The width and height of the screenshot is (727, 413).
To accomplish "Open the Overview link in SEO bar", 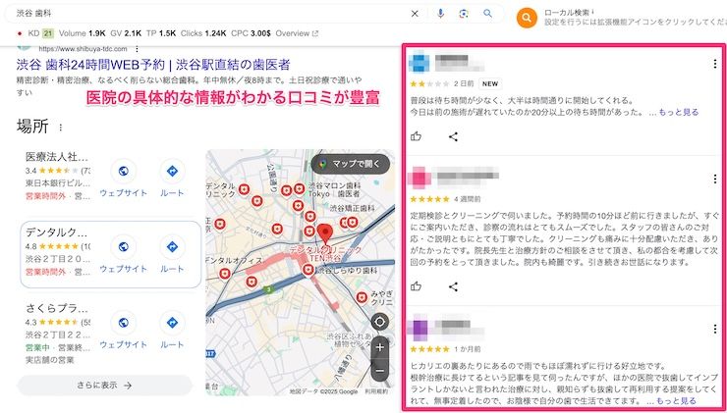I will point(297,33).
